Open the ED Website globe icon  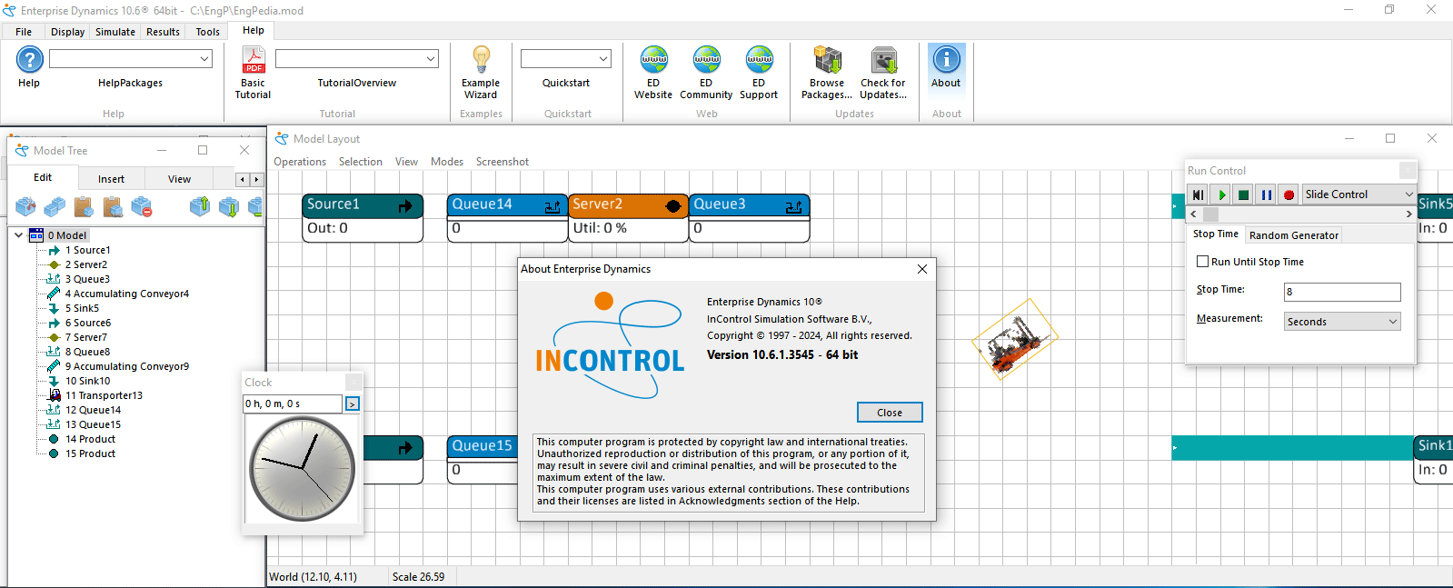point(653,60)
